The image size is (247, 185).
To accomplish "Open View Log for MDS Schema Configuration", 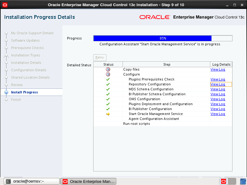I will pos(218,89).
